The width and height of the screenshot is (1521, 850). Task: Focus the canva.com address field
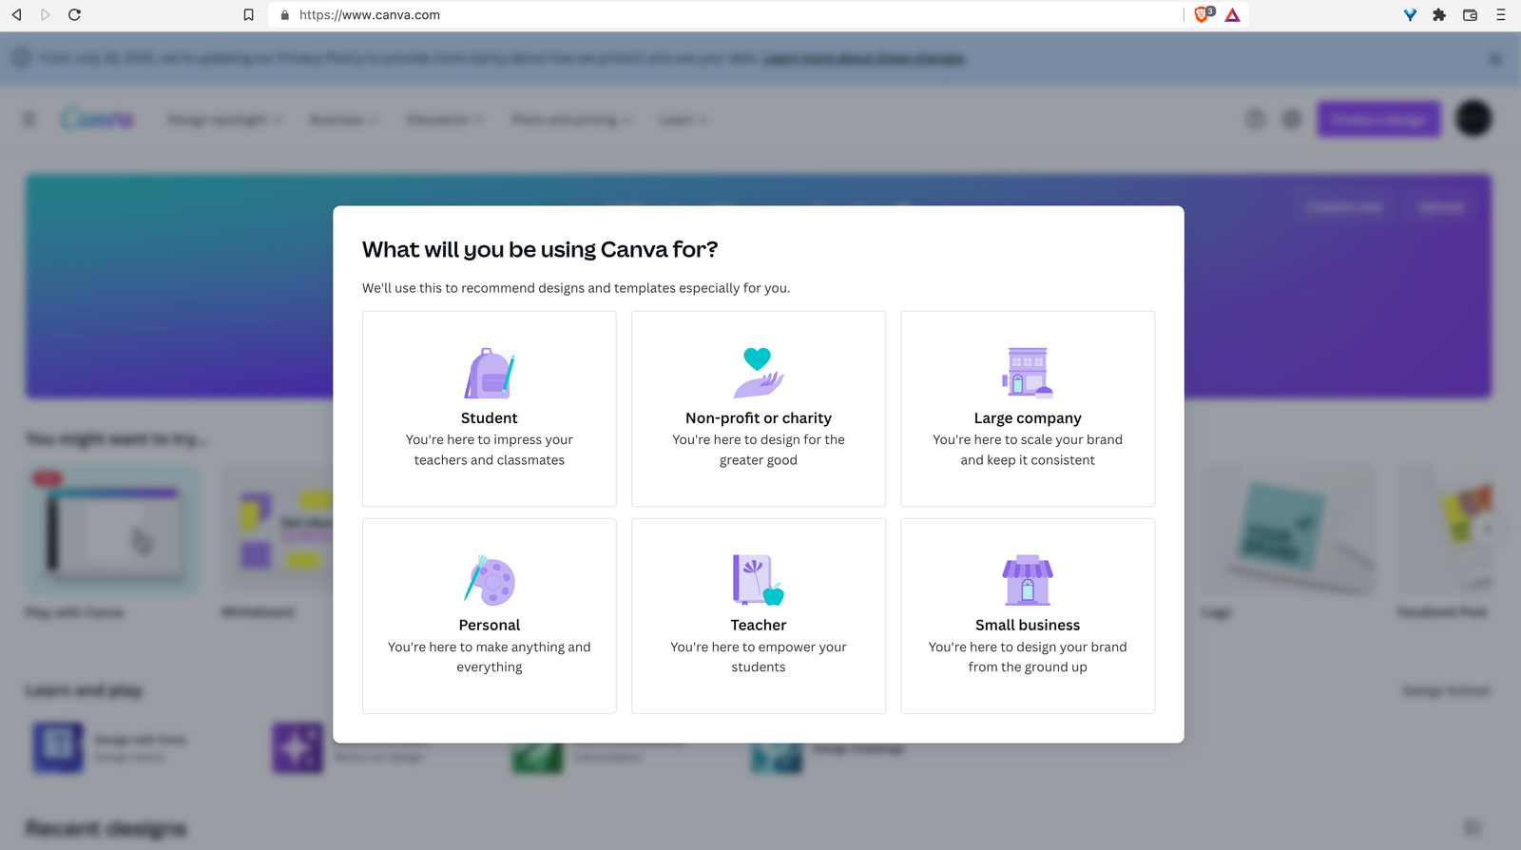point(727,15)
